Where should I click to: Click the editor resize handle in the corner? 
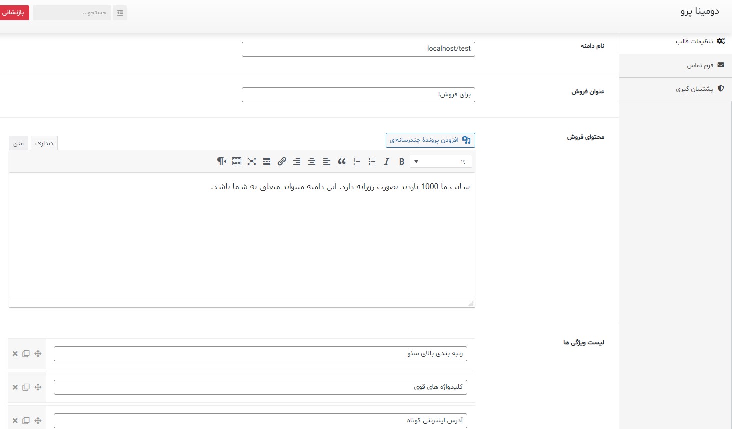coord(471,303)
